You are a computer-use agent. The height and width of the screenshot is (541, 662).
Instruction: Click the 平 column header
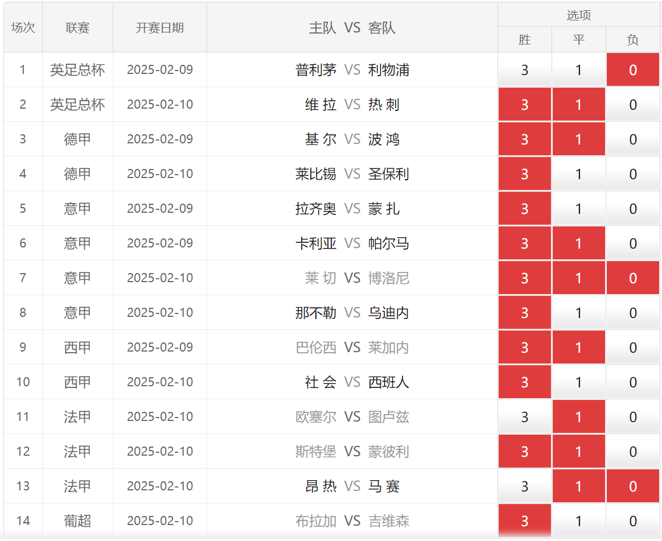tap(578, 40)
